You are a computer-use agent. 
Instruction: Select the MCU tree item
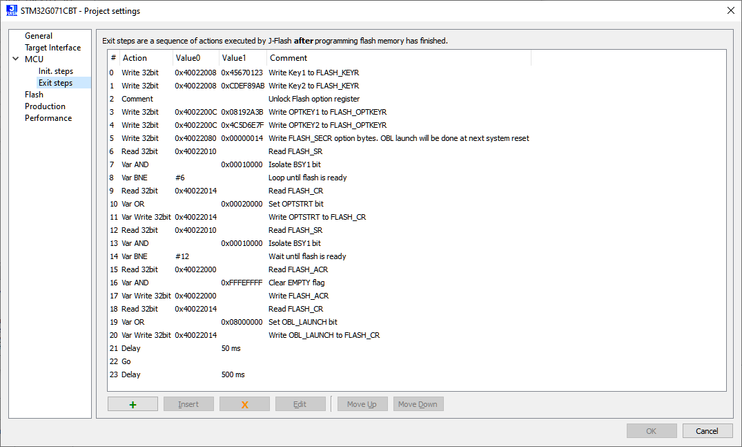[34, 59]
